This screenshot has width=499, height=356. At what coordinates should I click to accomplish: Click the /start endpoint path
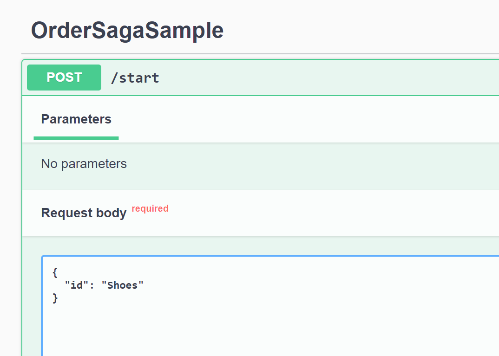(135, 78)
